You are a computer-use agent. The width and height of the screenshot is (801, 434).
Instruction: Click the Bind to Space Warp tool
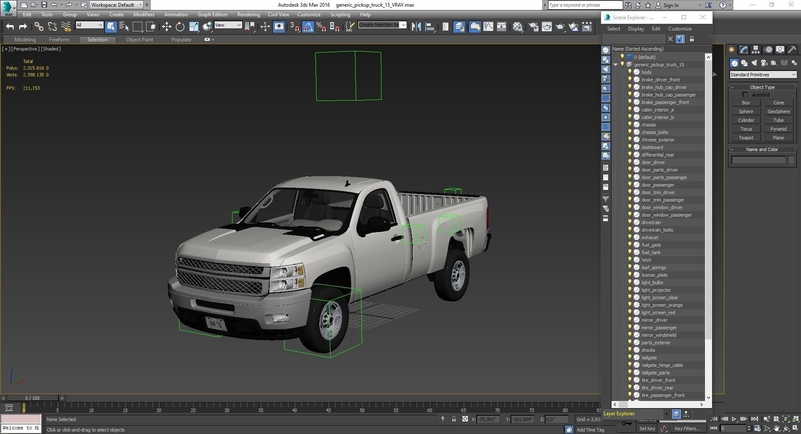point(66,26)
